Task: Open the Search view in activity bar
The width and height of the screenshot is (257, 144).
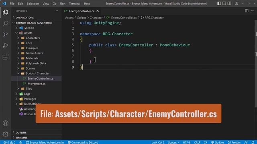Action: 5,24
